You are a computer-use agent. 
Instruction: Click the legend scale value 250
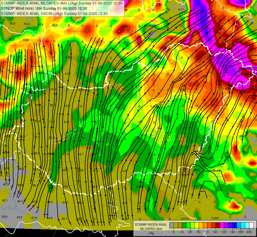click(x=241, y=232)
